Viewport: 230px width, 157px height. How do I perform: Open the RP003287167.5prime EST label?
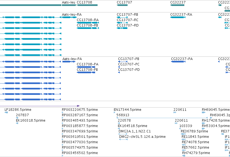pos(80,115)
